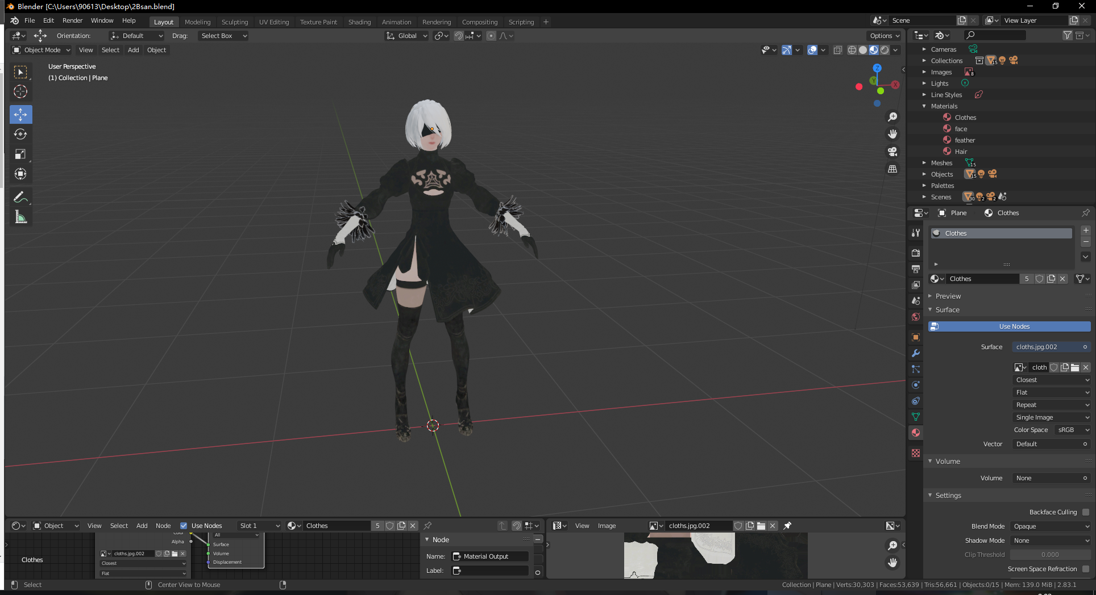1096x595 pixels.
Task: Open the Modifier Properties wrench tab
Action: 916,353
